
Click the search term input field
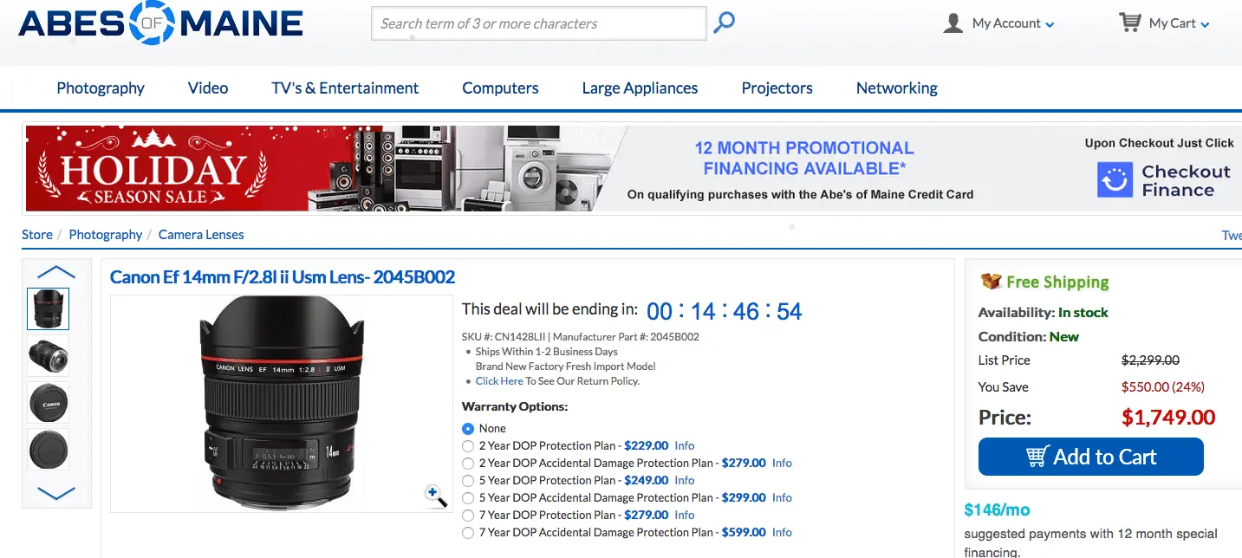coord(539,23)
